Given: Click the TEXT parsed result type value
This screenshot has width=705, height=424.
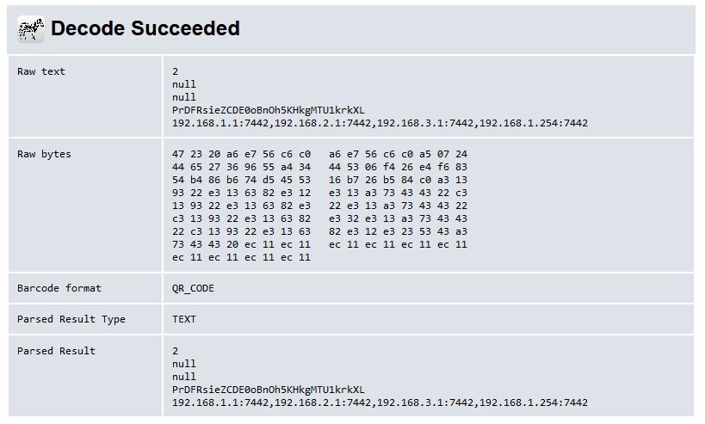Looking at the screenshot, I should 184,319.
